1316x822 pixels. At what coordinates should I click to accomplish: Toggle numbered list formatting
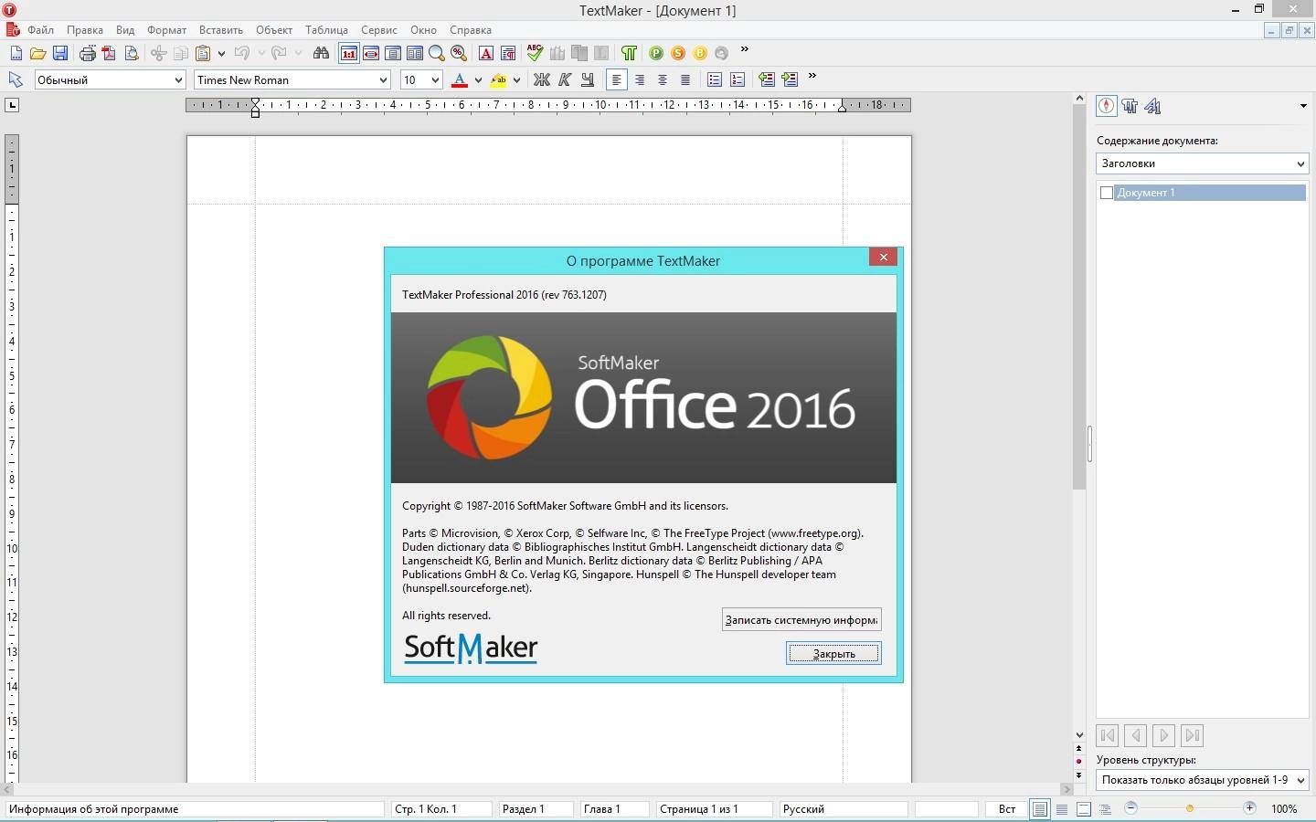point(738,80)
